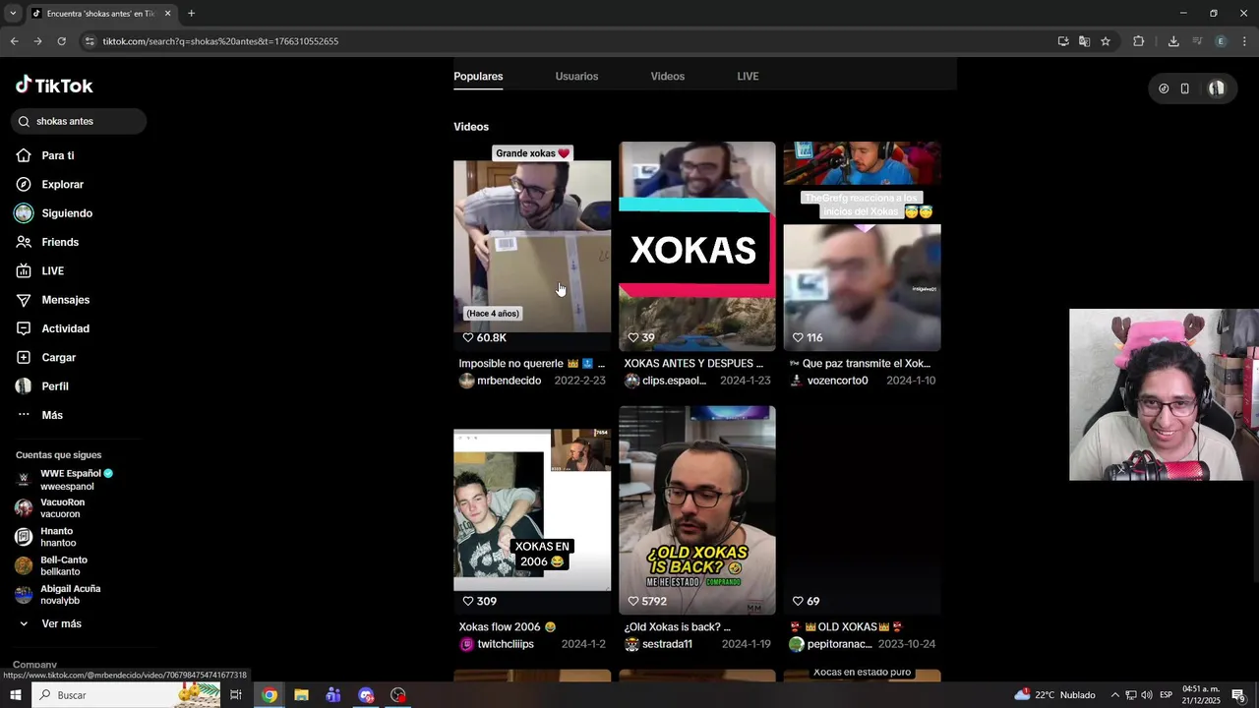The height and width of the screenshot is (708, 1259).
Task: Click the 'XOKAS ANTES Y DESPUES' title
Action: (x=693, y=363)
